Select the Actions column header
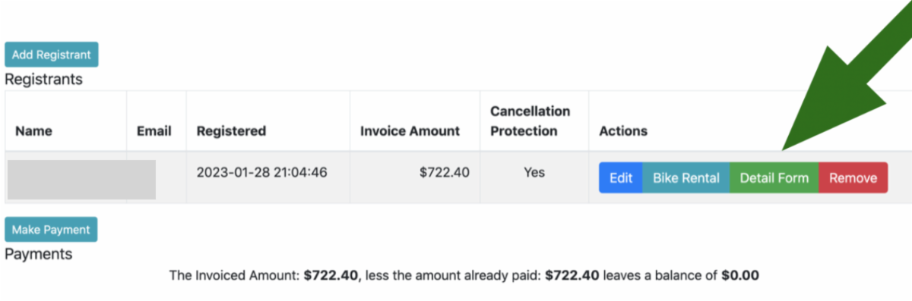The width and height of the screenshot is (912, 301). tap(623, 130)
